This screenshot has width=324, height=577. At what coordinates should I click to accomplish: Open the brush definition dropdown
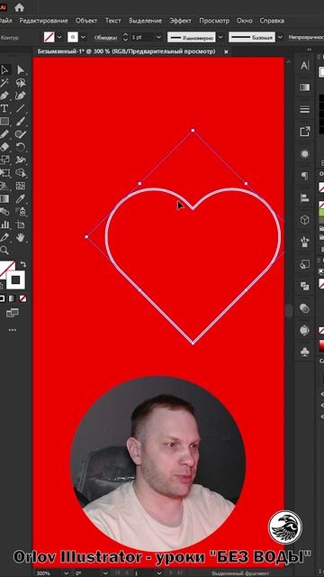280,37
